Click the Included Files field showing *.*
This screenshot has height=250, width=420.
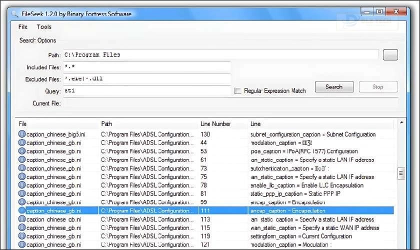click(x=147, y=67)
